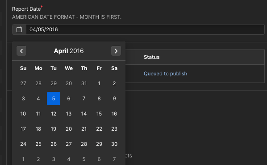Screen dimensions: 267x165
Task: Choose April 20 in the date picker
Action: (x=69, y=129)
